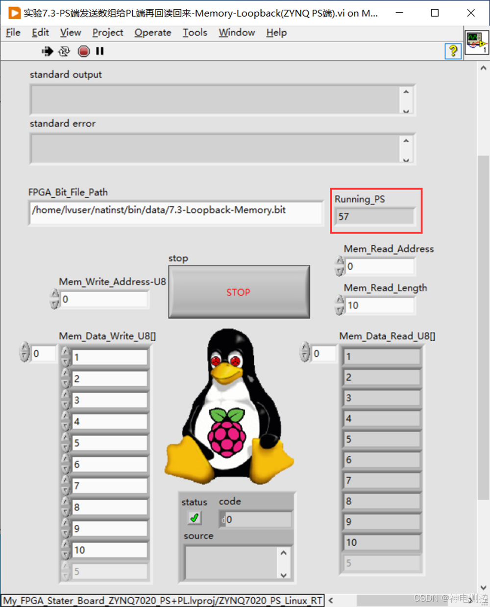This screenshot has width=490, height=607.
Task: Pause the VI with the pause icon
Action: (x=100, y=51)
